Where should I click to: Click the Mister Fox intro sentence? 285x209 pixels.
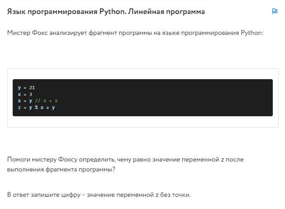[135, 33]
